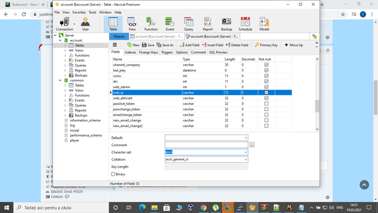The height and width of the screenshot is (213, 378).
Task: Open the Model toolbar icon
Action: point(264,24)
